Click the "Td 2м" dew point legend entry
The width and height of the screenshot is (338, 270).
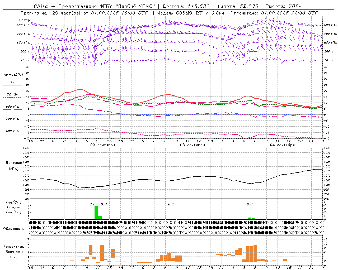tap(12, 94)
